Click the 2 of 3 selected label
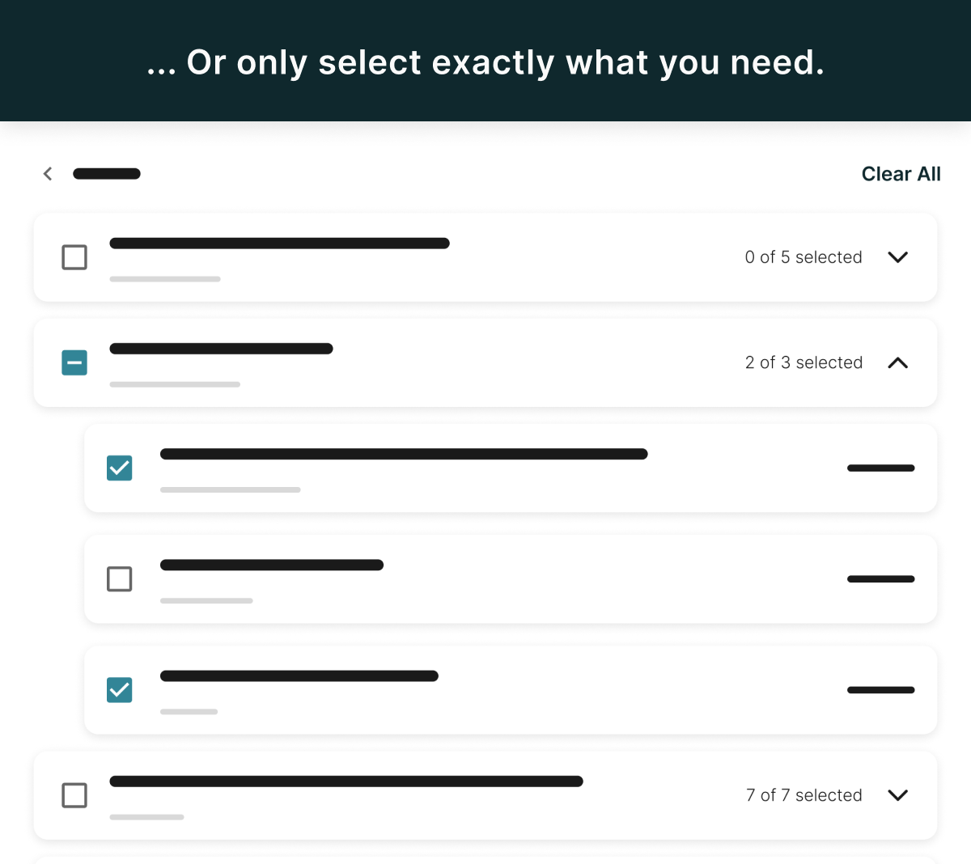The image size is (971, 864). 804,362
